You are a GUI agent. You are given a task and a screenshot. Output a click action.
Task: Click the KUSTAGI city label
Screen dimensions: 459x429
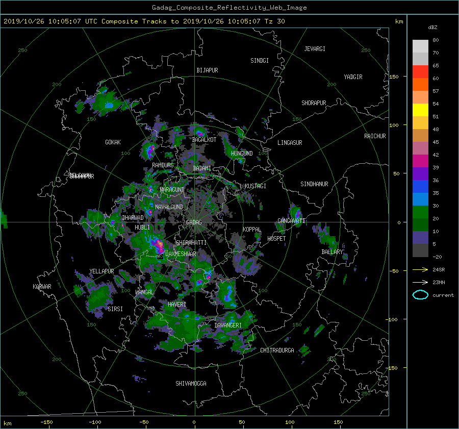click(x=256, y=186)
